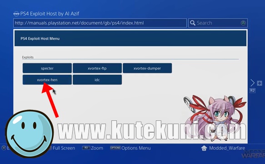Select the magnifying glass search icon

(x=192, y=23)
